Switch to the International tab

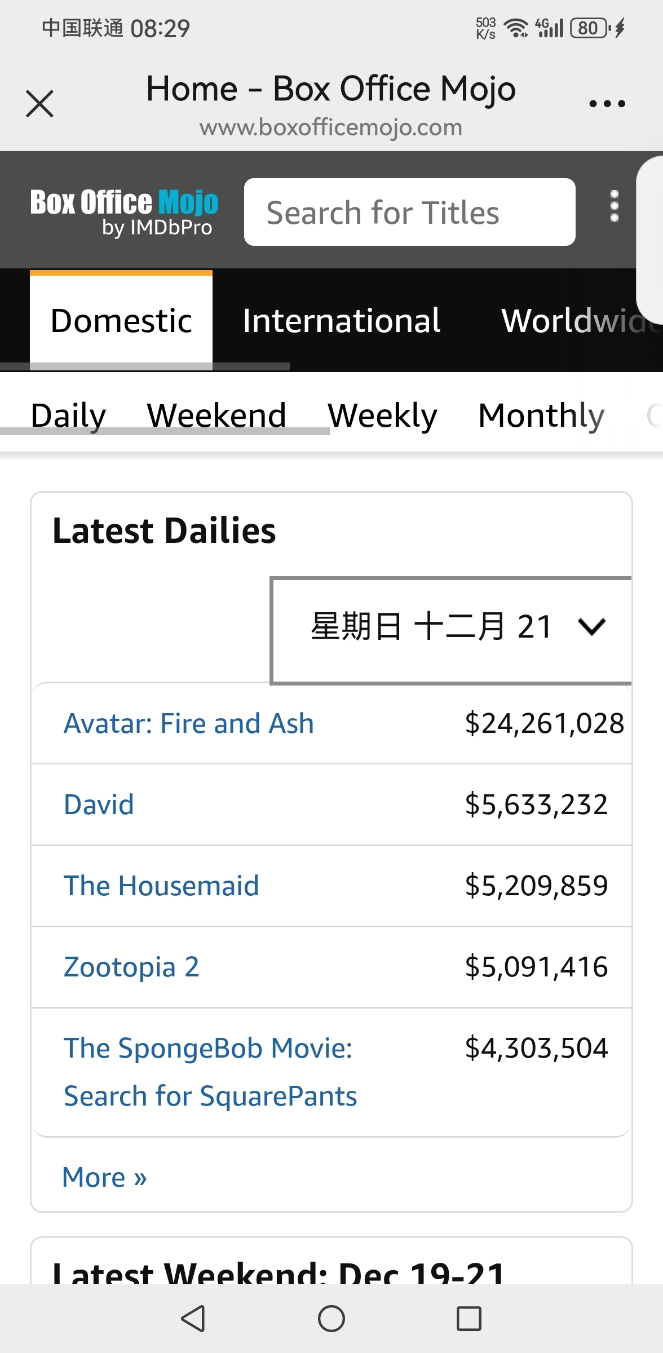pos(341,320)
